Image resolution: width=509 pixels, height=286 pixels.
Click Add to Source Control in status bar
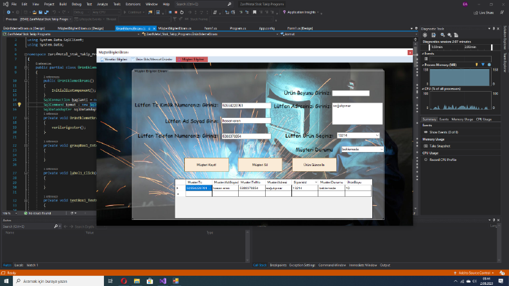(474, 273)
